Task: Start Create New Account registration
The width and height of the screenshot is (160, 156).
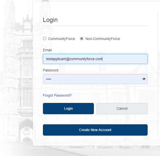Action: click(x=95, y=130)
